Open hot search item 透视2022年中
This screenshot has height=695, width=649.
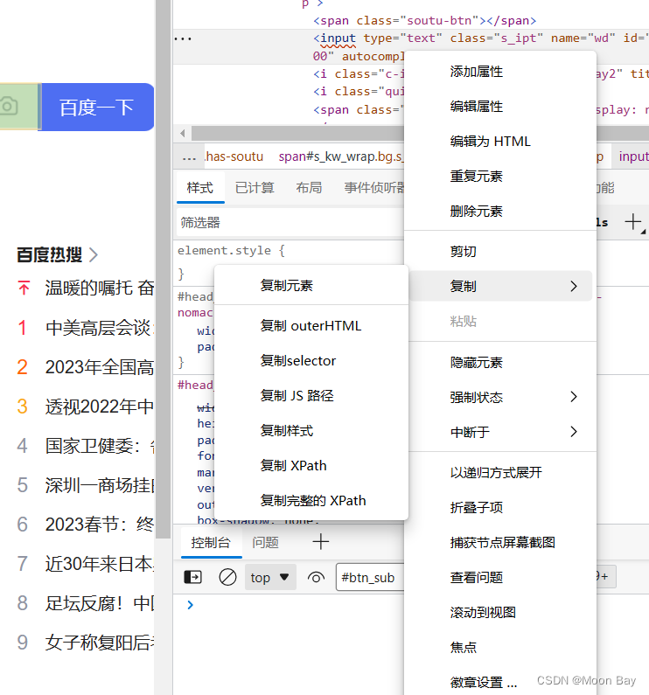pyautogui.click(x=99, y=407)
